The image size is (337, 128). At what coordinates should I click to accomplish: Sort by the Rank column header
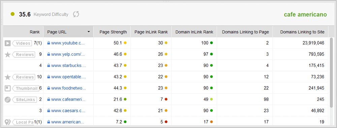(23, 32)
